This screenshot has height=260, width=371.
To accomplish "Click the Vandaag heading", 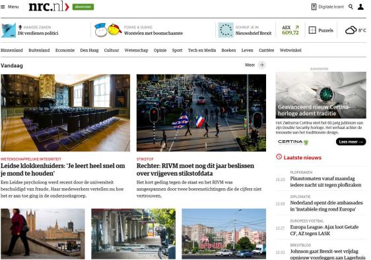I will (12, 66).
